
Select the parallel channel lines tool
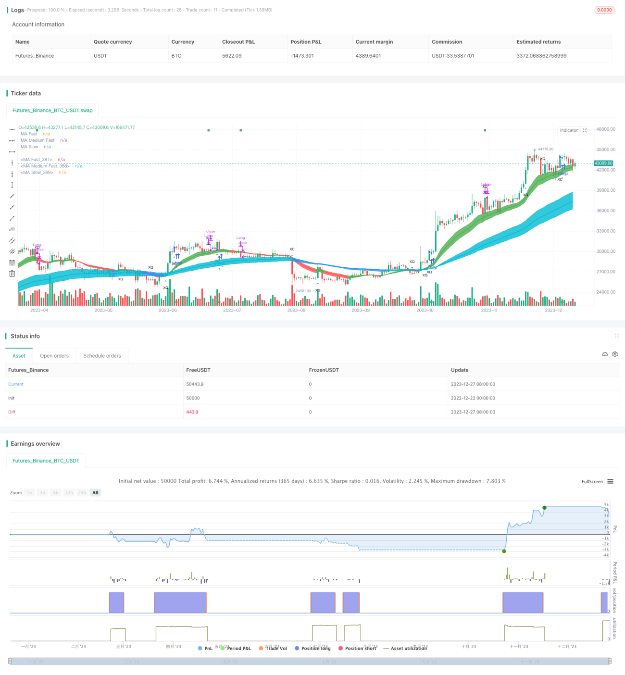[12, 240]
